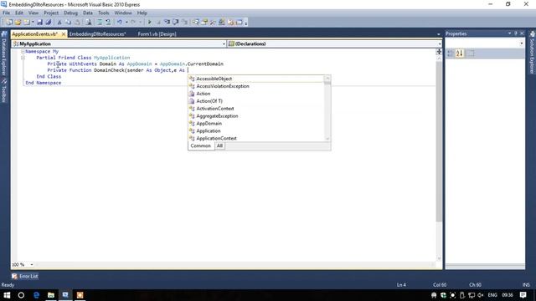Select AccessibleObject in the IntelliSense list
Screen dimensions: 536x301
(214, 79)
